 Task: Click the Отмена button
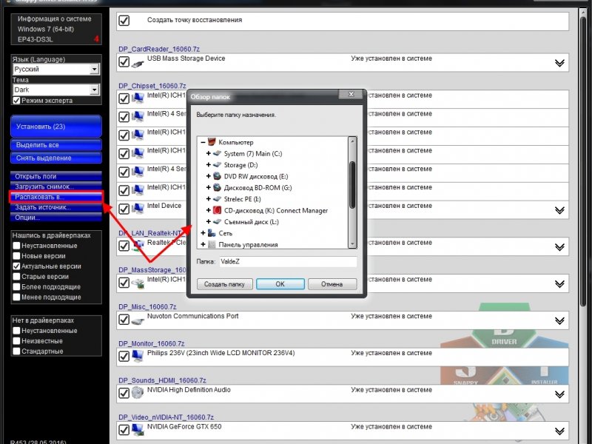point(332,284)
